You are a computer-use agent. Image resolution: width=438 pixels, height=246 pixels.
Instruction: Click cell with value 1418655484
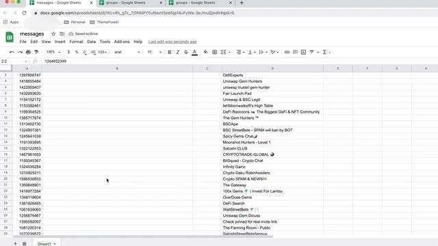pyautogui.click(x=27, y=81)
